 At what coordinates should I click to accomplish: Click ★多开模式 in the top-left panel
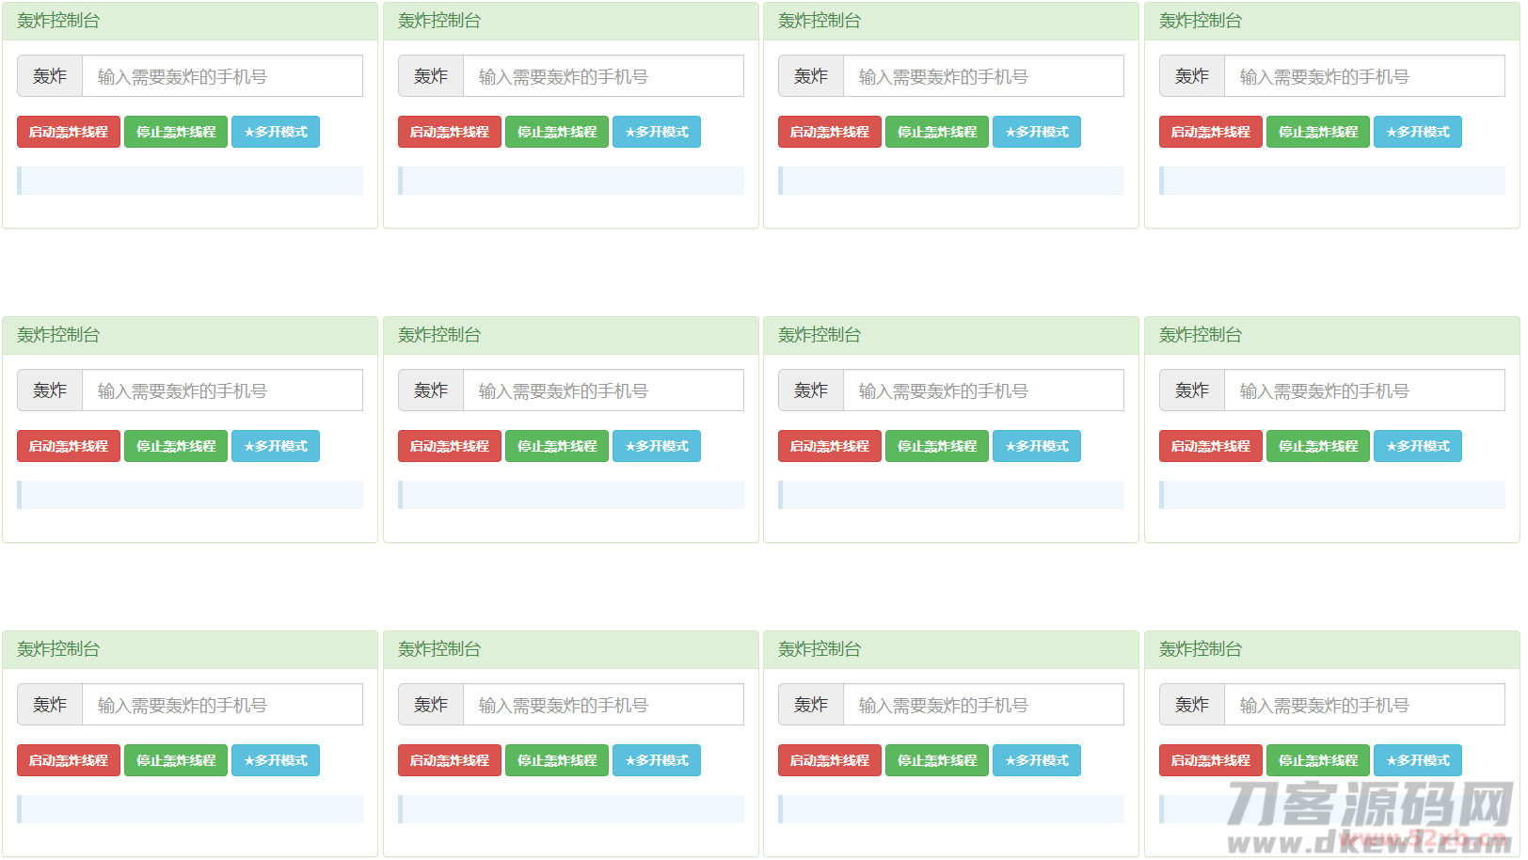click(x=276, y=132)
